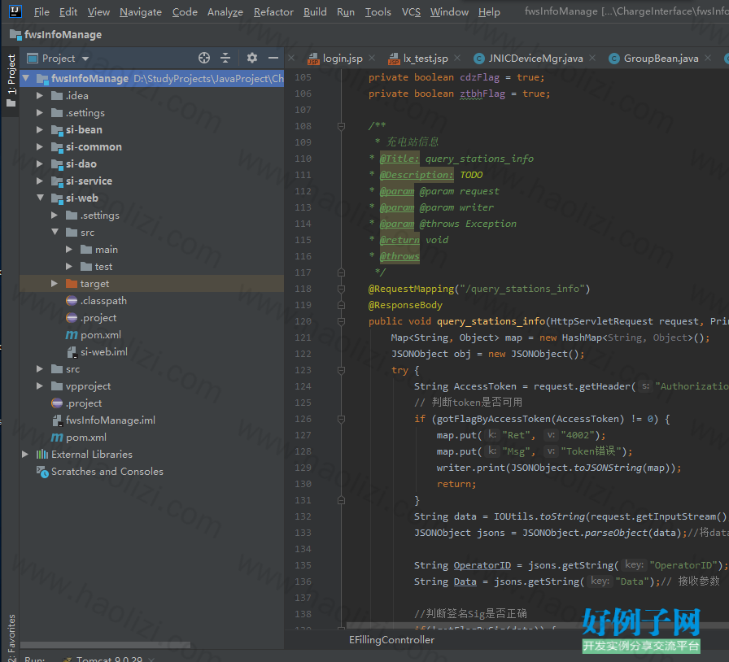This screenshot has width=729, height=662.
Task: Click the collapse all icon in Project panel
Action: [x=225, y=58]
